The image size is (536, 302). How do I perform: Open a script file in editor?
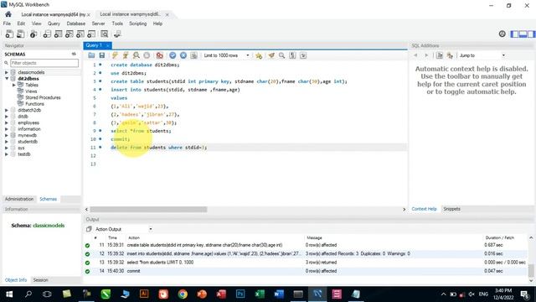(x=91, y=55)
